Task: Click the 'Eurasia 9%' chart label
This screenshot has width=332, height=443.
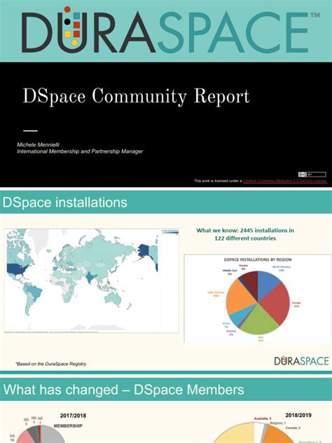Action: 243,267
